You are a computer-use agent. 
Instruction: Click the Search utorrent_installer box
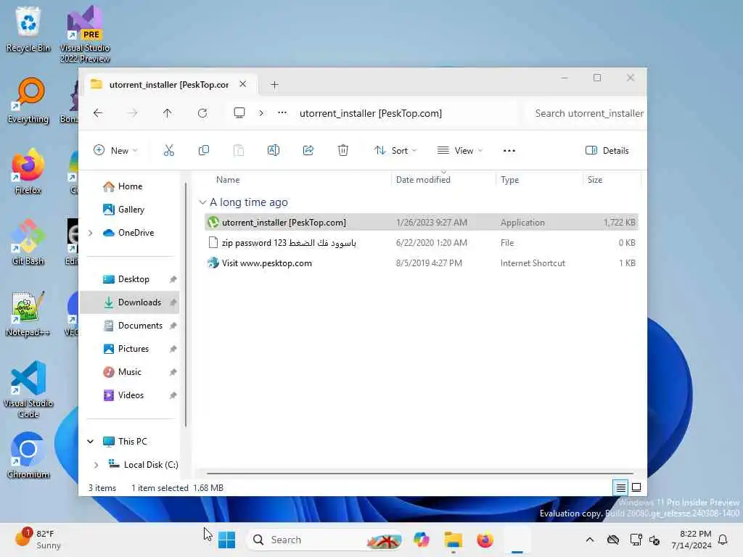coord(587,113)
